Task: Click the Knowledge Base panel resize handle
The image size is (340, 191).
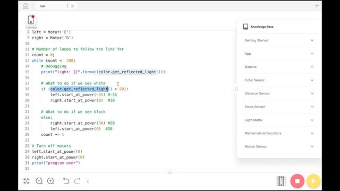Action: (236, 89)
